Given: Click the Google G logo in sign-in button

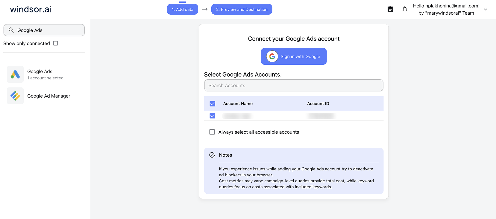Looking at the screenshot, I should click(272, 56).
